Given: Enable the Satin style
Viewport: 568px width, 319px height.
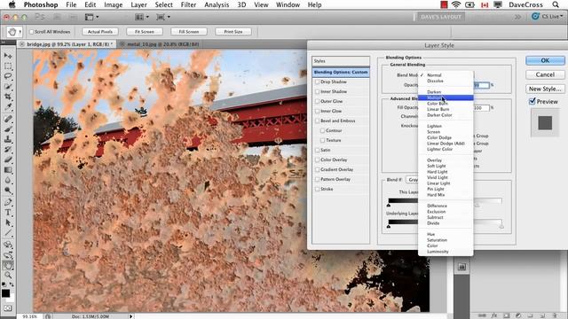Looking at the screenshot, I should pos(318,150).
